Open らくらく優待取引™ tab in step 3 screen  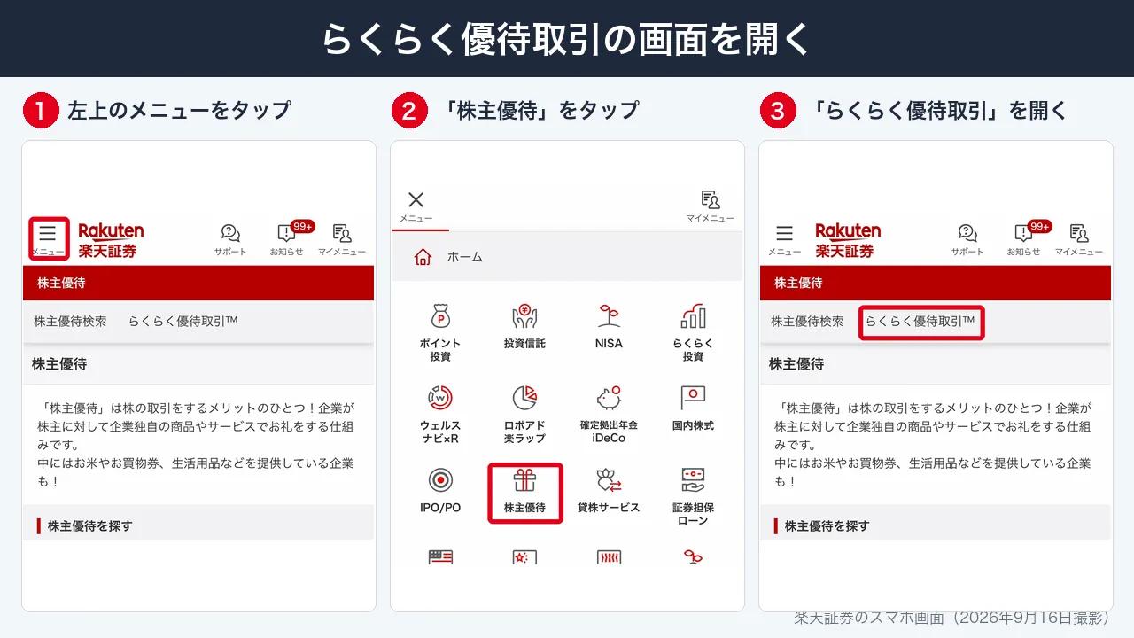tap(921, 323)
